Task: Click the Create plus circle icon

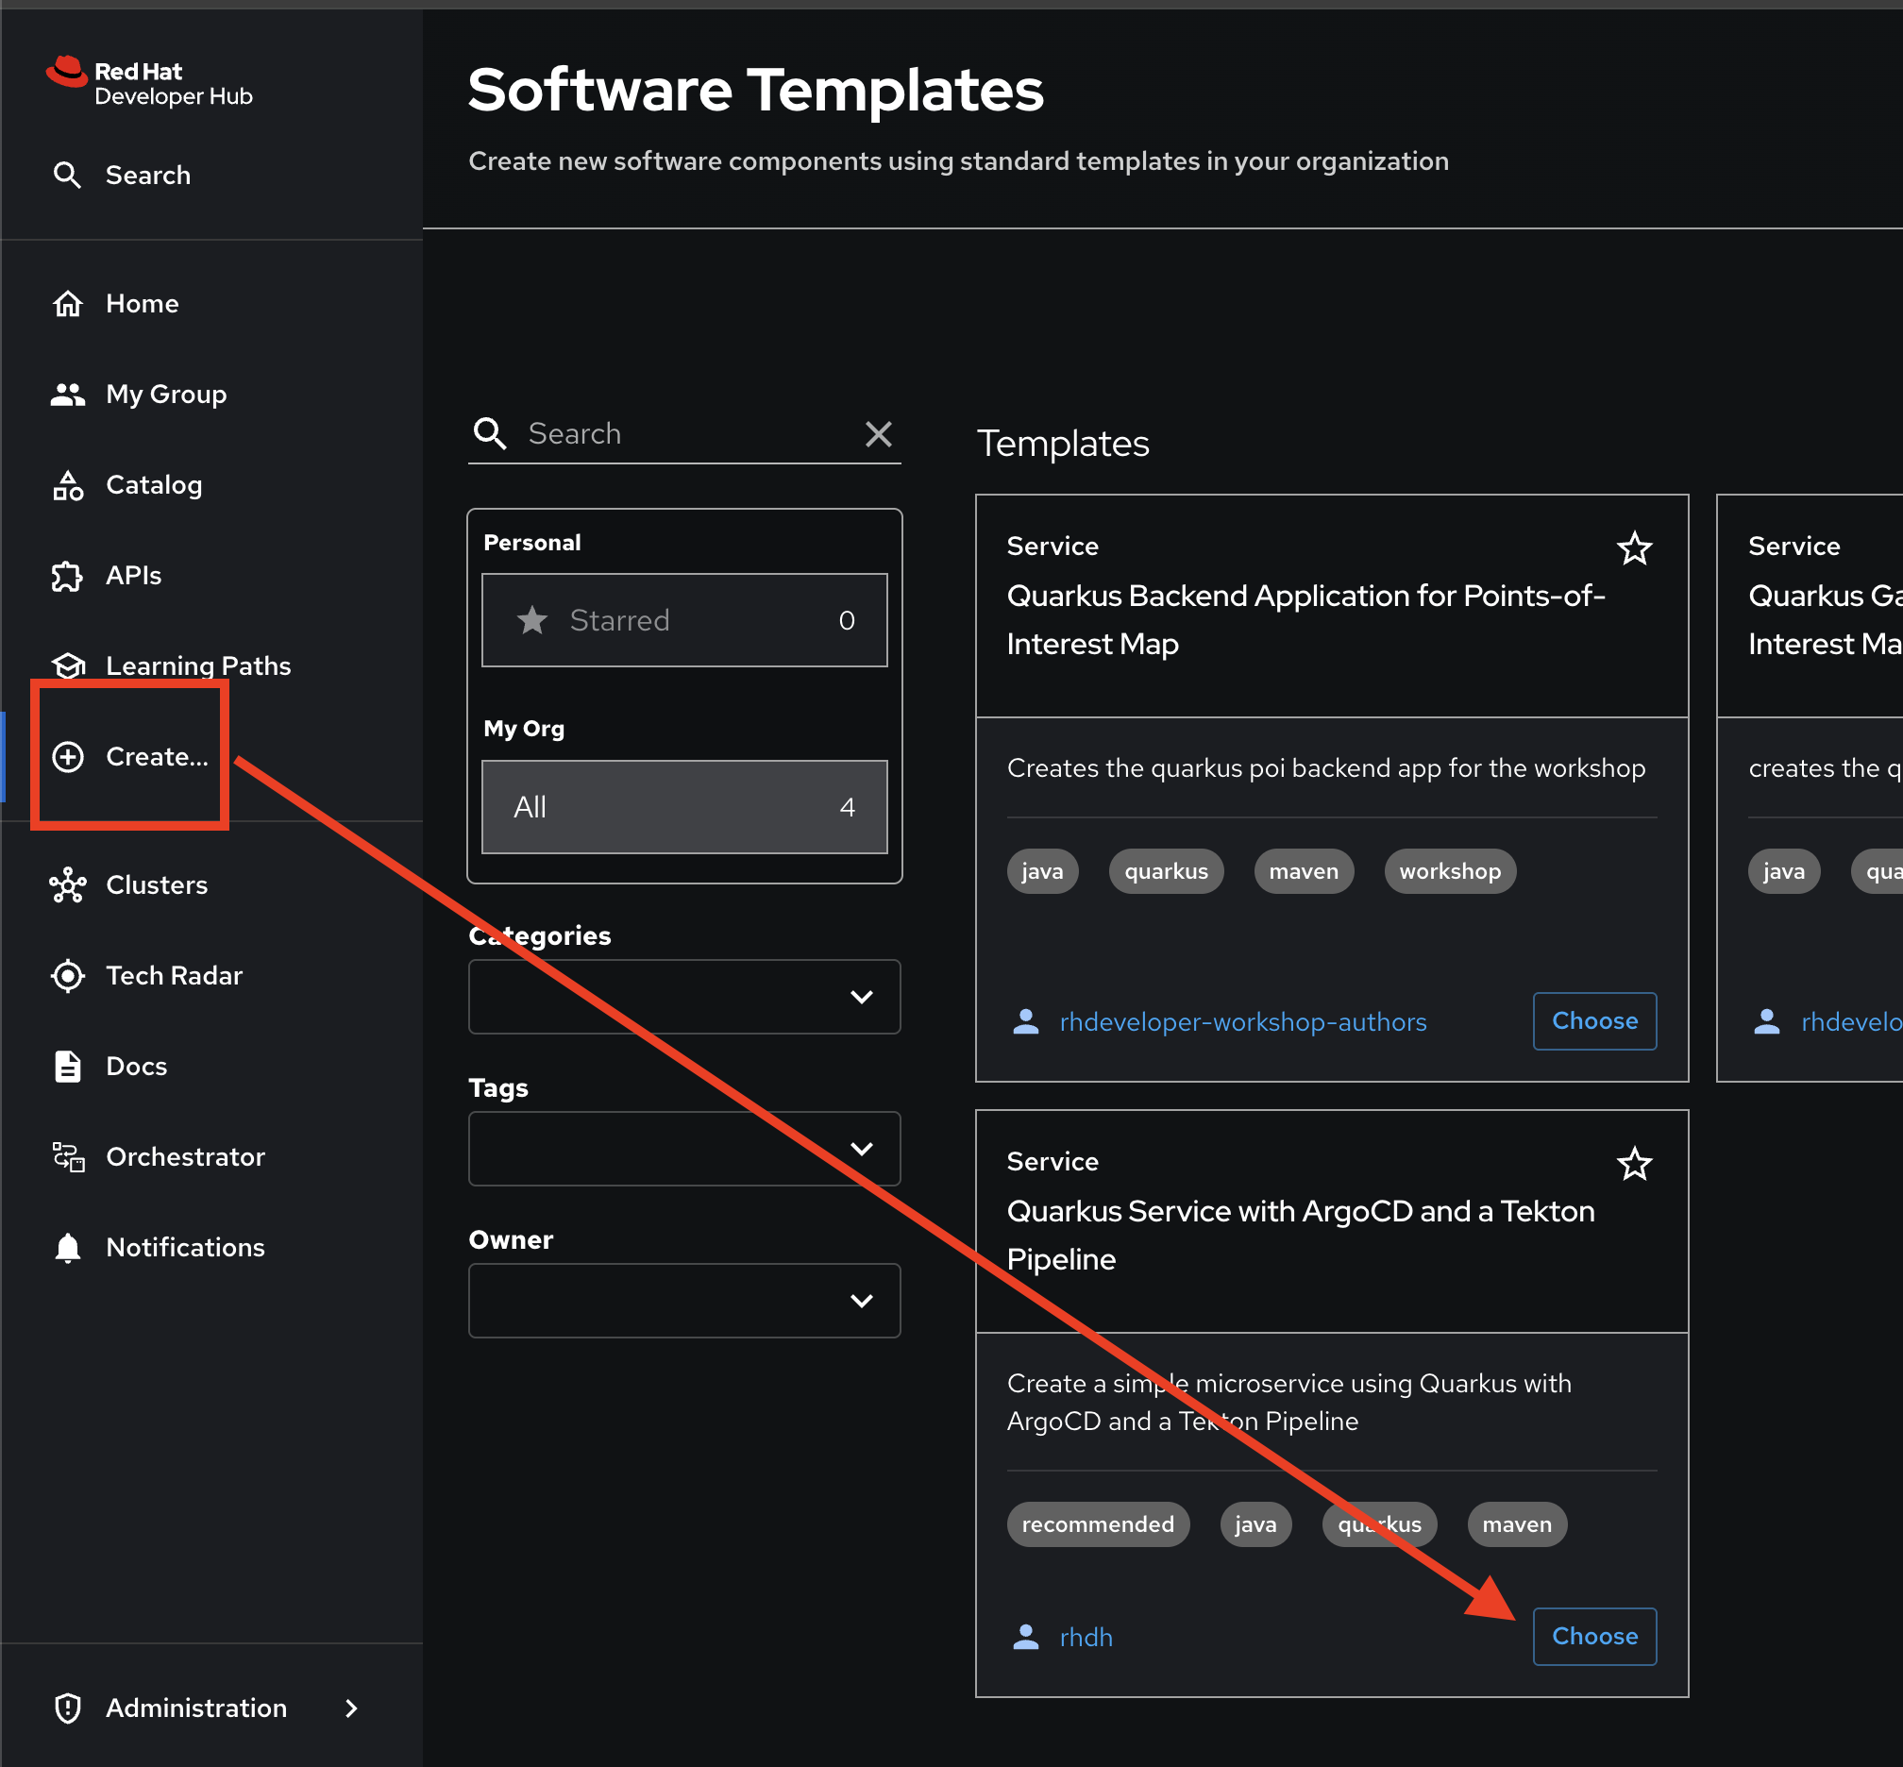Action: point(67,756)
